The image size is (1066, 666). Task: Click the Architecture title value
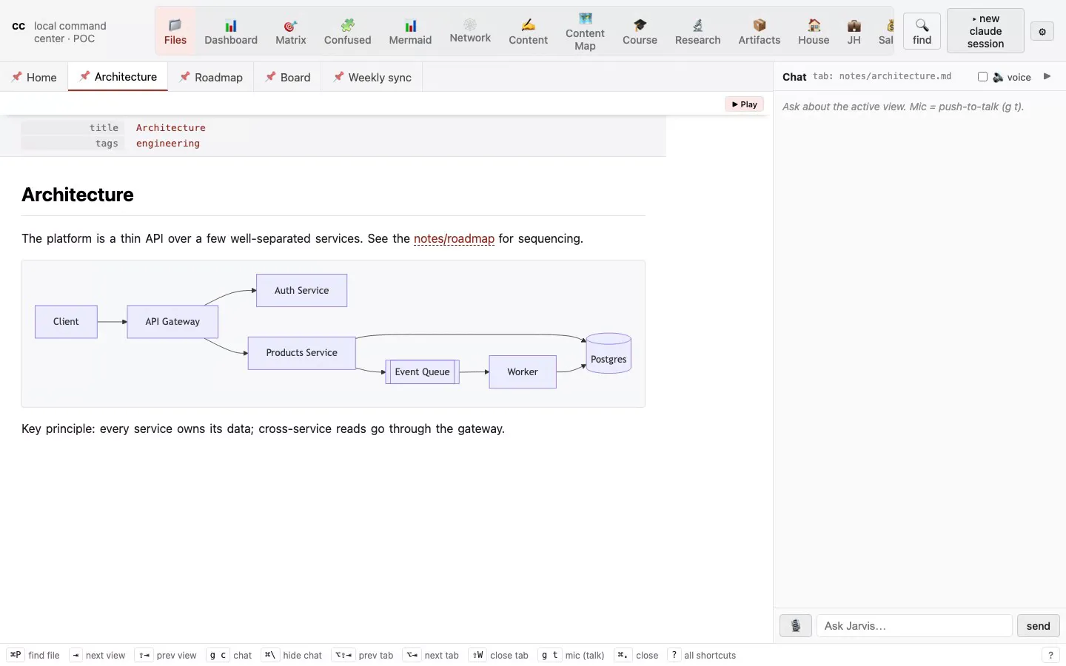171,128
